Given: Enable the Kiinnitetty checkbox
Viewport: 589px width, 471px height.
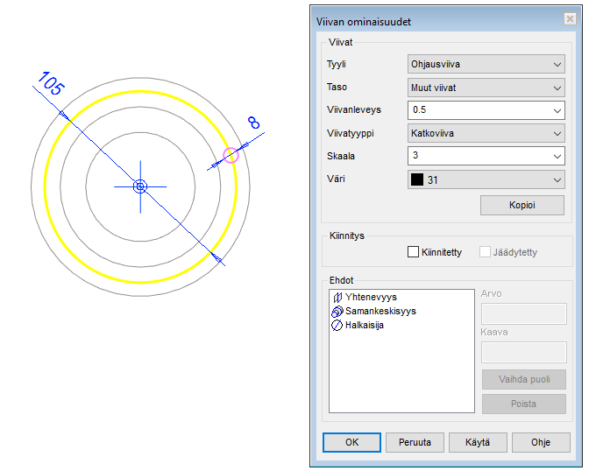Looking at the screenshot, I should [414, 252].
